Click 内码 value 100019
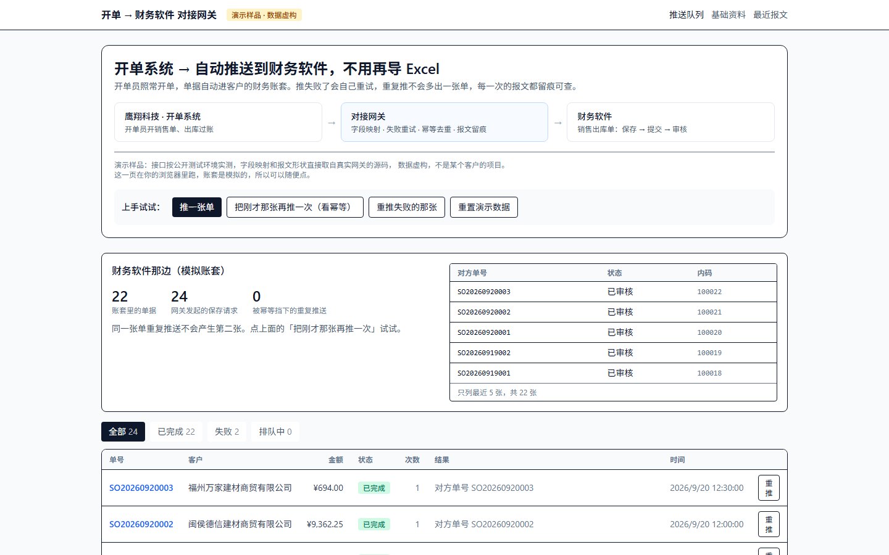This screenshot has height=555, width=889. click(x=709, y=353)
